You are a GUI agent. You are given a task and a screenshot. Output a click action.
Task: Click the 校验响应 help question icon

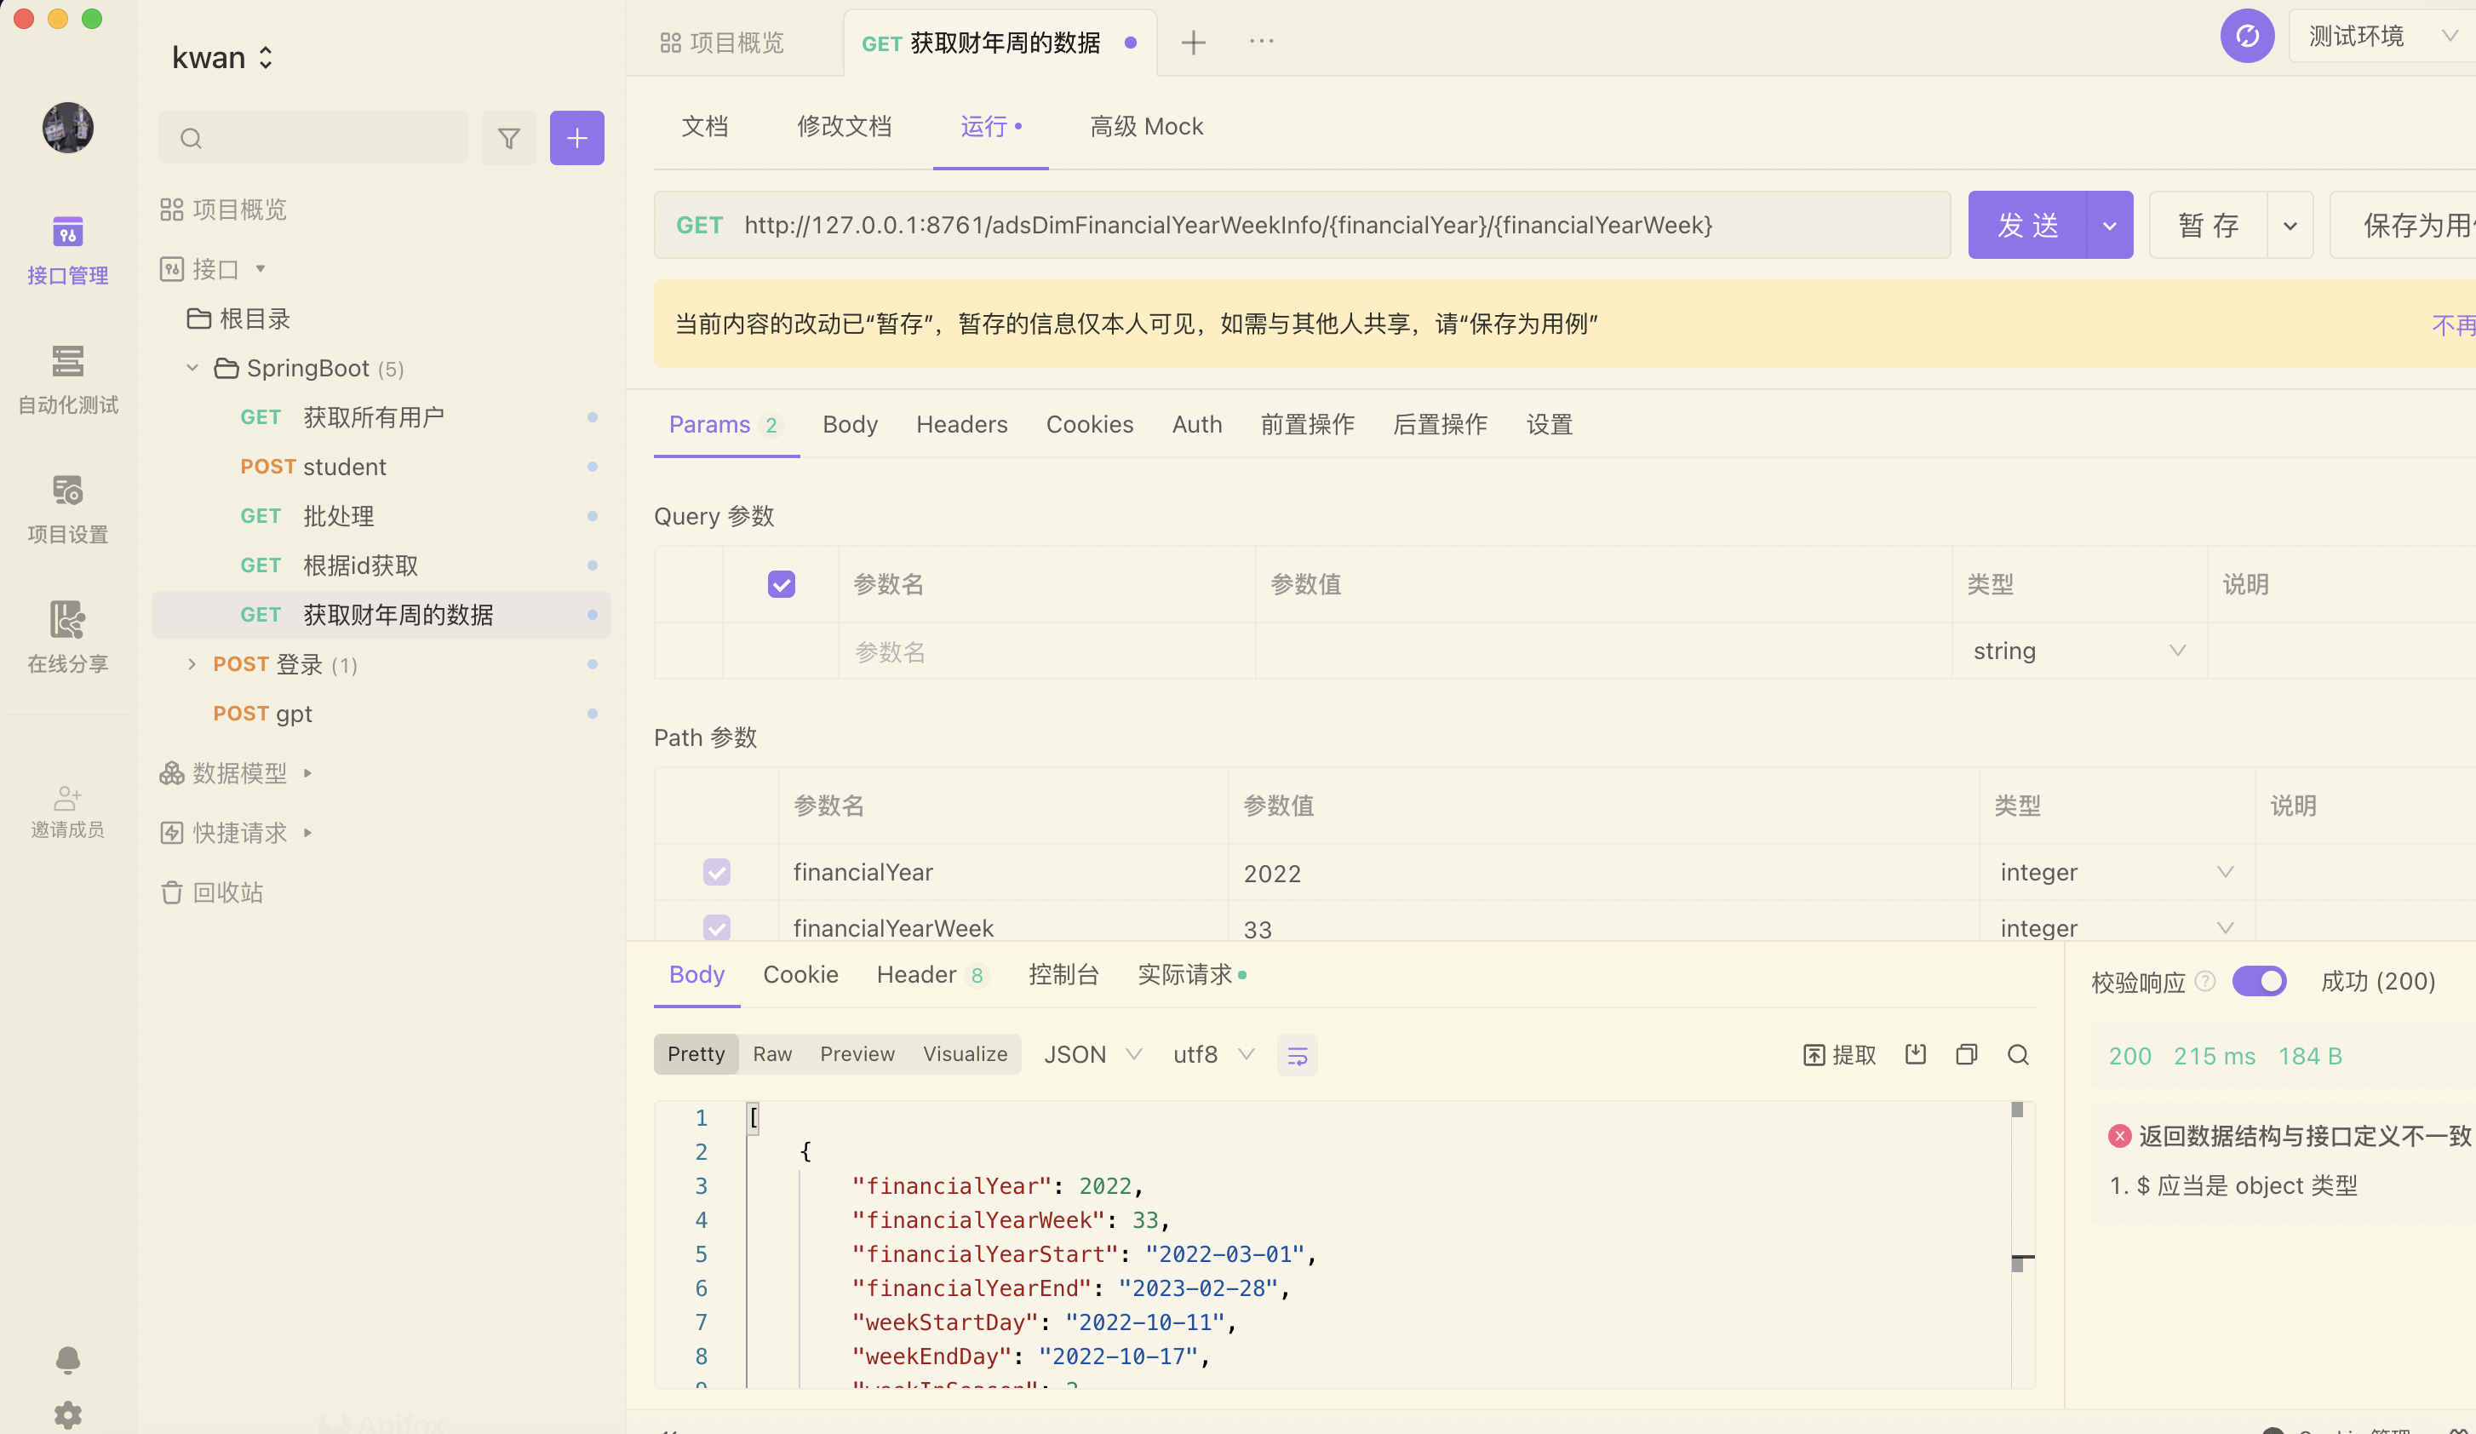pos(2205,981)
